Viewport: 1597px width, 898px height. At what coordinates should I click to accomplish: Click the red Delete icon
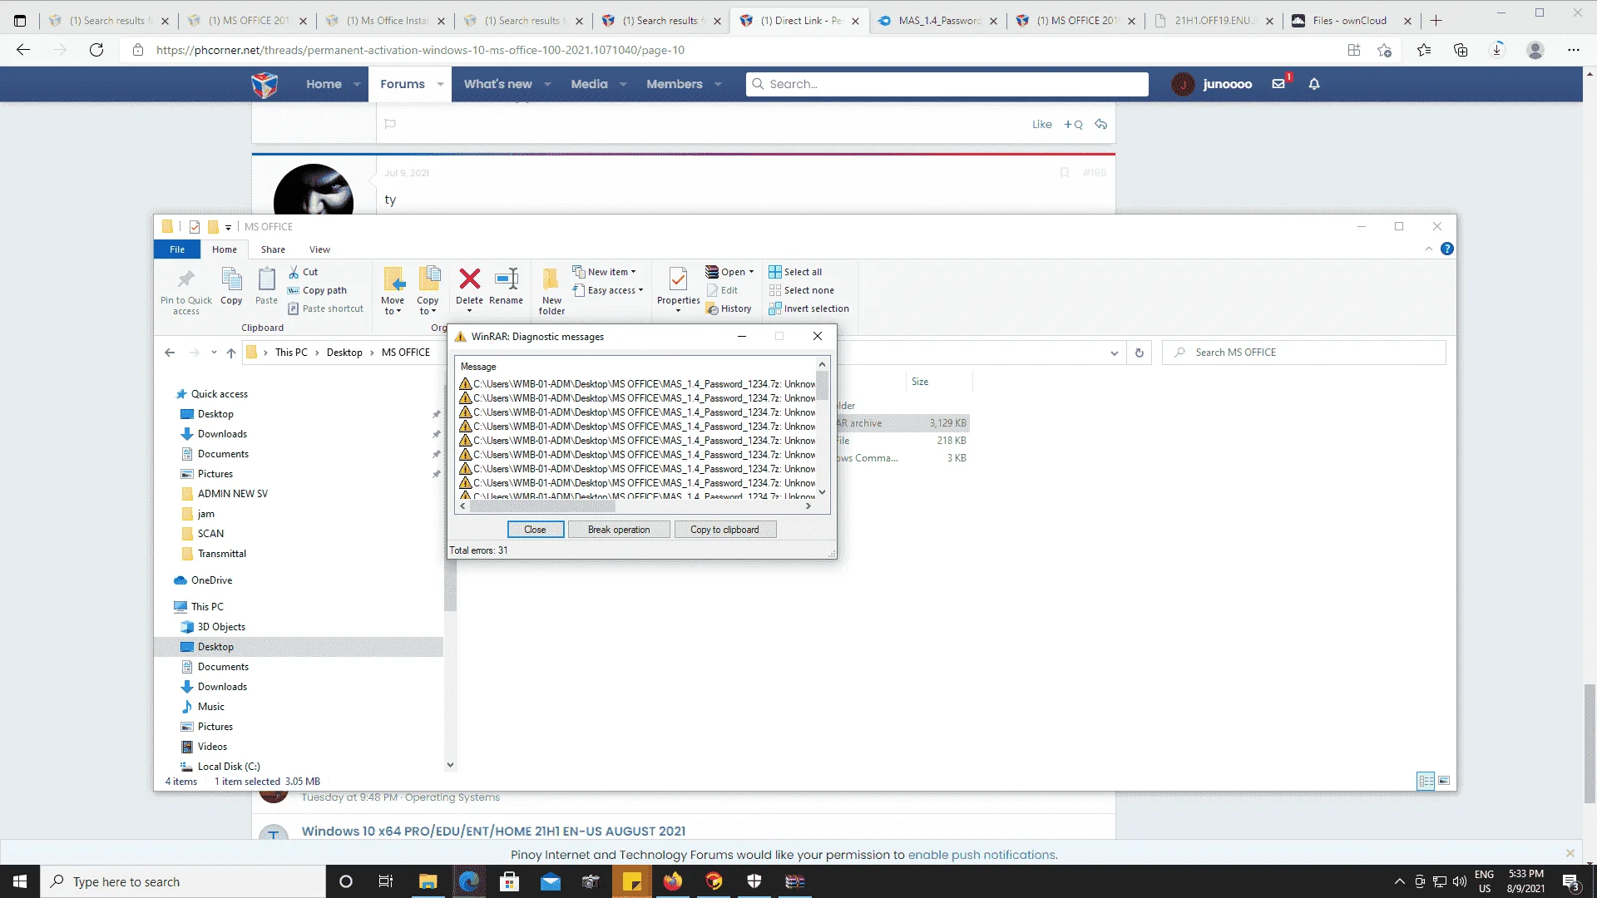pos(469,279)
